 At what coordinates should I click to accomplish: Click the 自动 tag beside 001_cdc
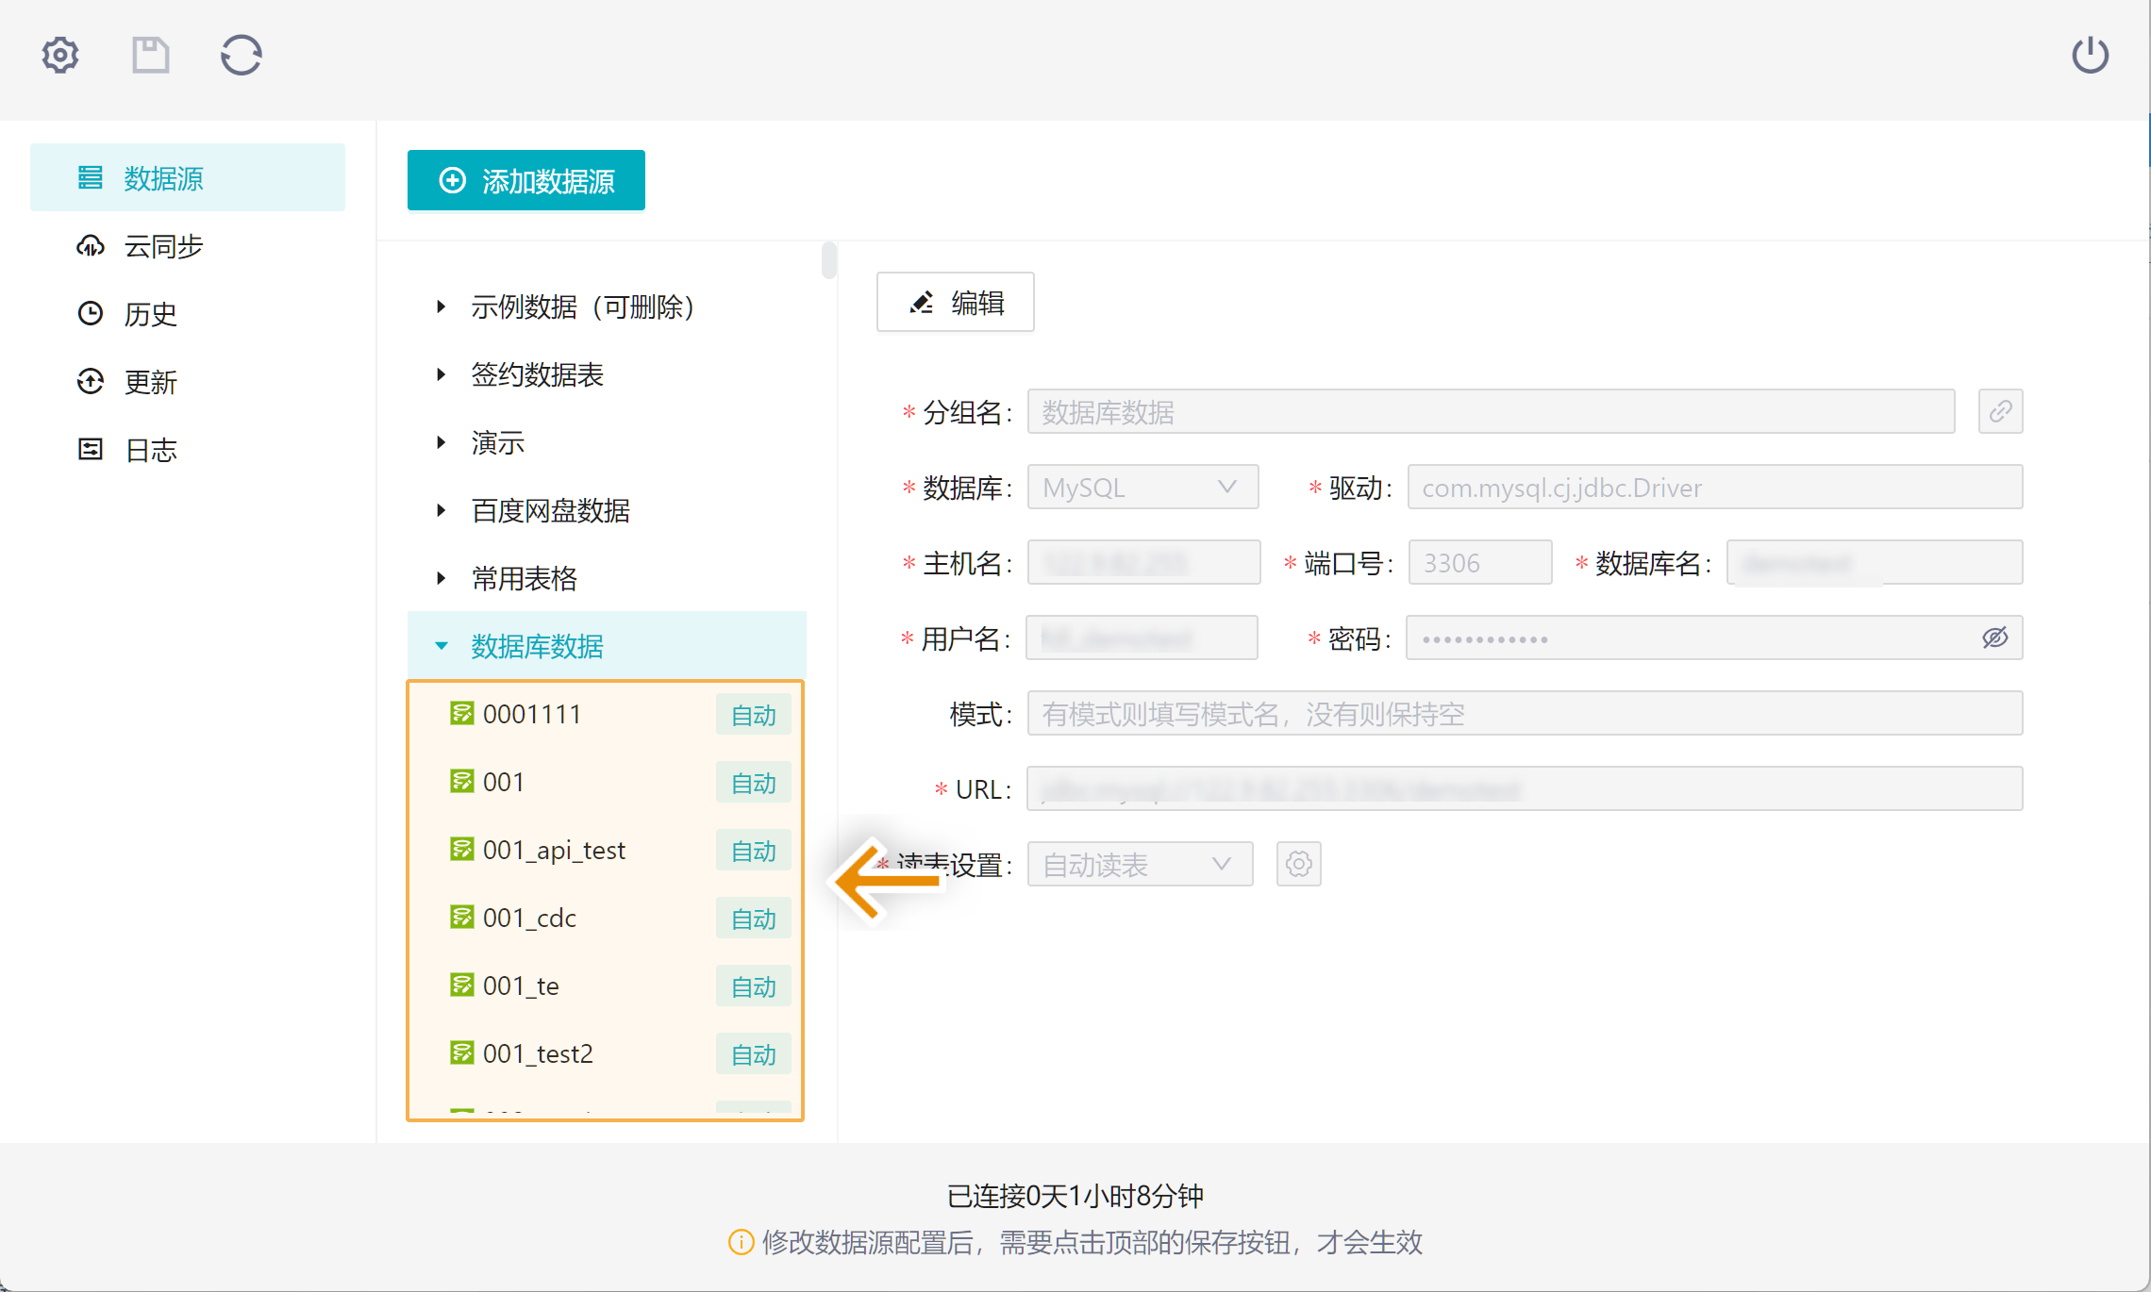tap(754, 919)
